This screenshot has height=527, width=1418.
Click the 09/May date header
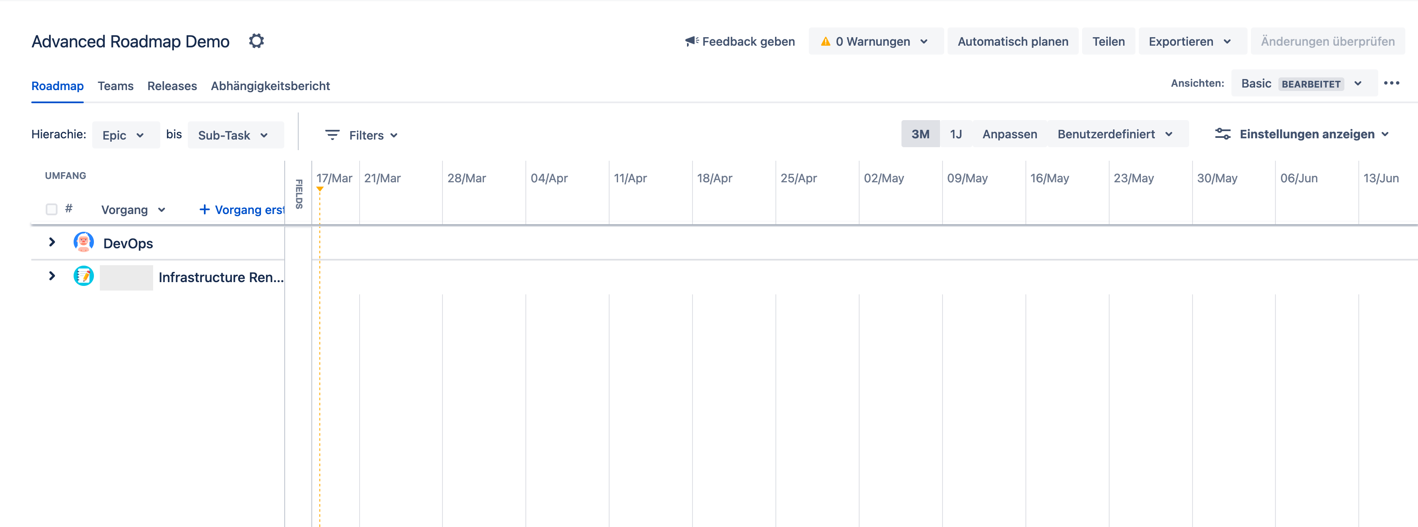(967, 178)
